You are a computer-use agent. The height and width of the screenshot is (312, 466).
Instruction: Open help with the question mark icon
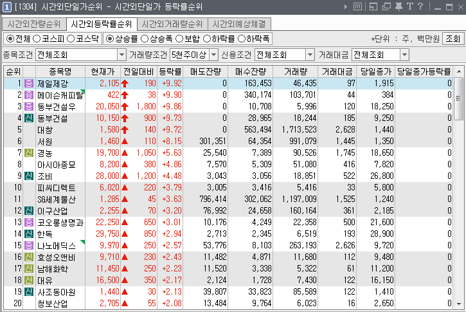(x=420, y=6)
